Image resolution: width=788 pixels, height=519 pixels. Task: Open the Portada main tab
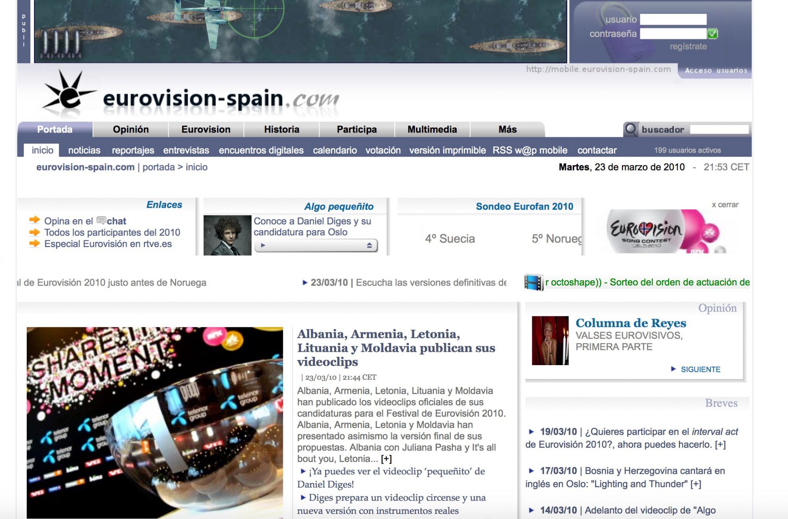click(55, 129)
